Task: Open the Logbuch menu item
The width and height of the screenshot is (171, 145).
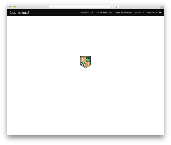Action: (139, 13)
